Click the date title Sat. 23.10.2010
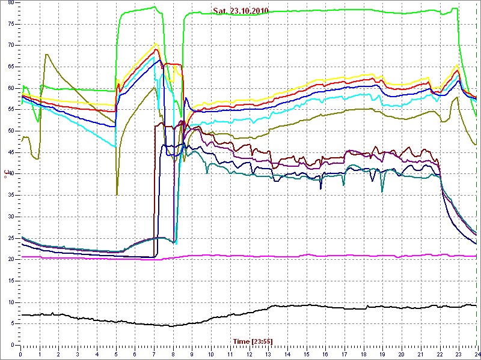 pyautogui.click(x=241, y=11)
